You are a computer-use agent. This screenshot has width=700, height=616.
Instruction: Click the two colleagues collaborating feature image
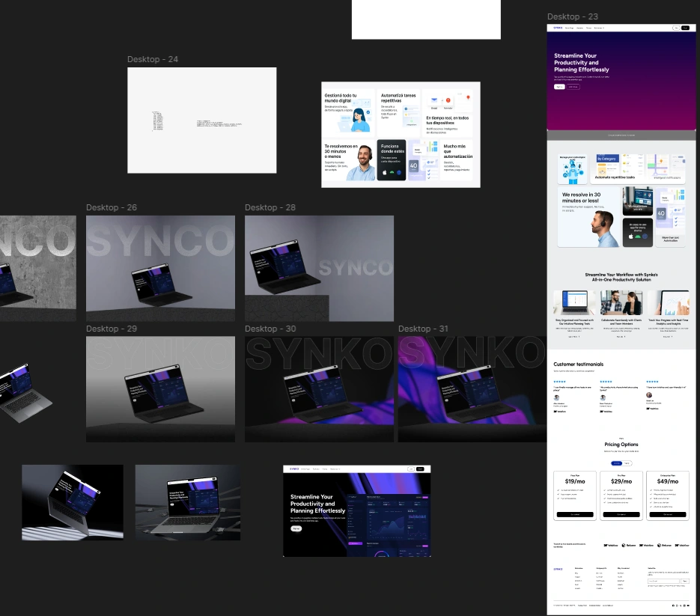[x=621, y=303]
